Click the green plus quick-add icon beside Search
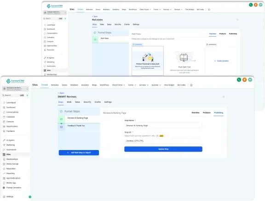265x201 pixels. 28,95
